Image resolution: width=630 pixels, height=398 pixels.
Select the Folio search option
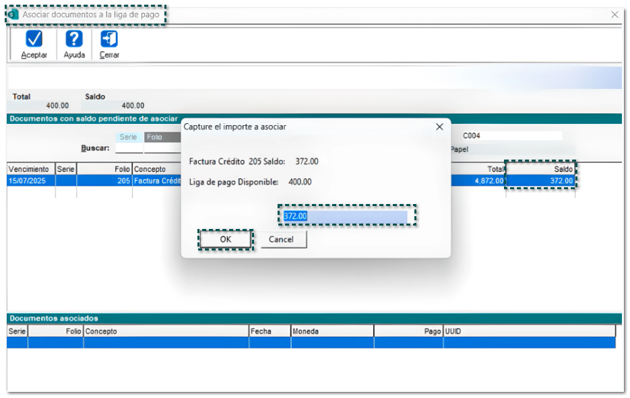pos(162,137)
